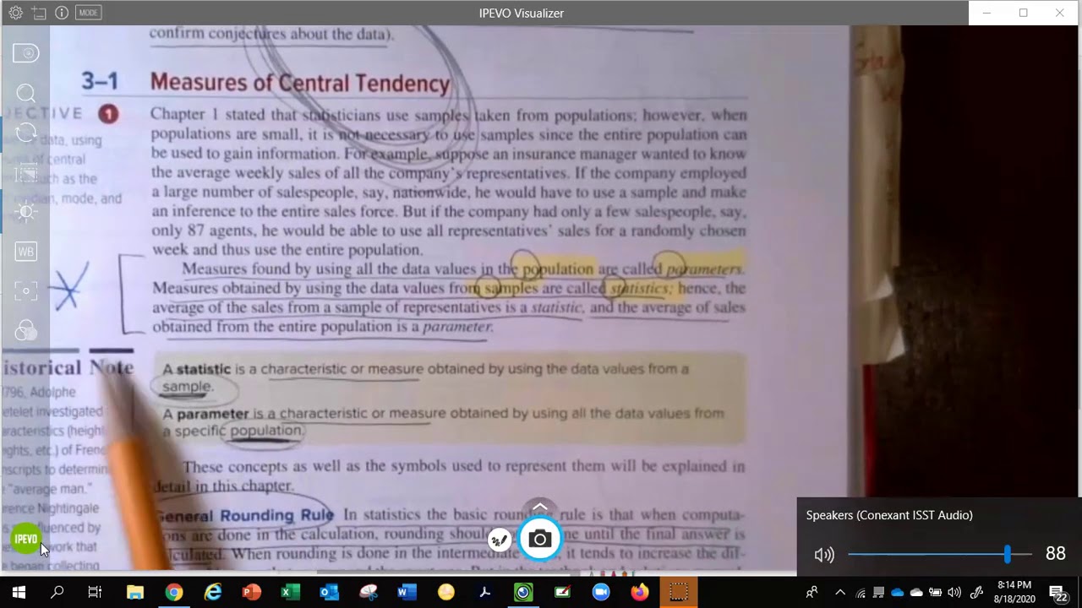Open the People icon in system tray

(x=812, y=593)
